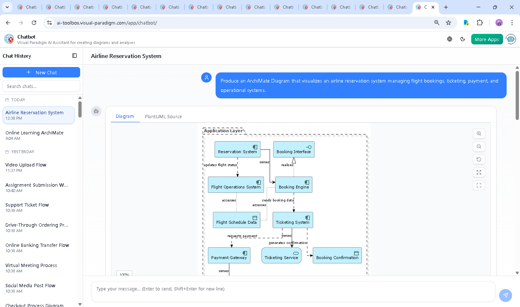Open the browser extensions puzzle menu

(480, 22)
